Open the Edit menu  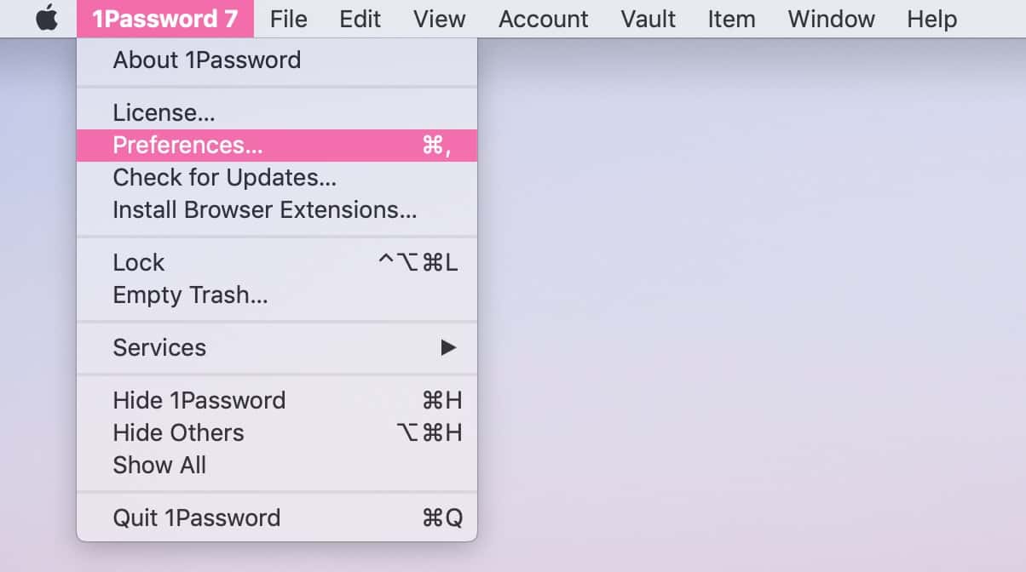tap(360, 19)
